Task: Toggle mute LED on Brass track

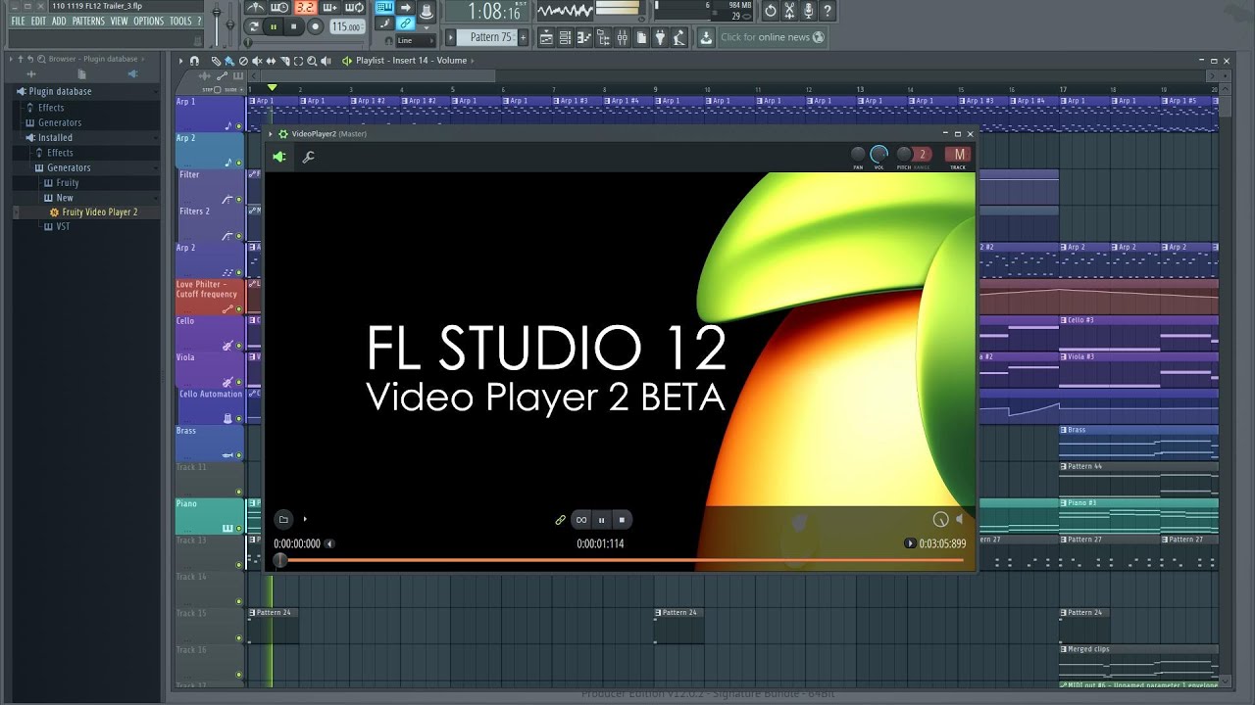Action: point(238,455)
